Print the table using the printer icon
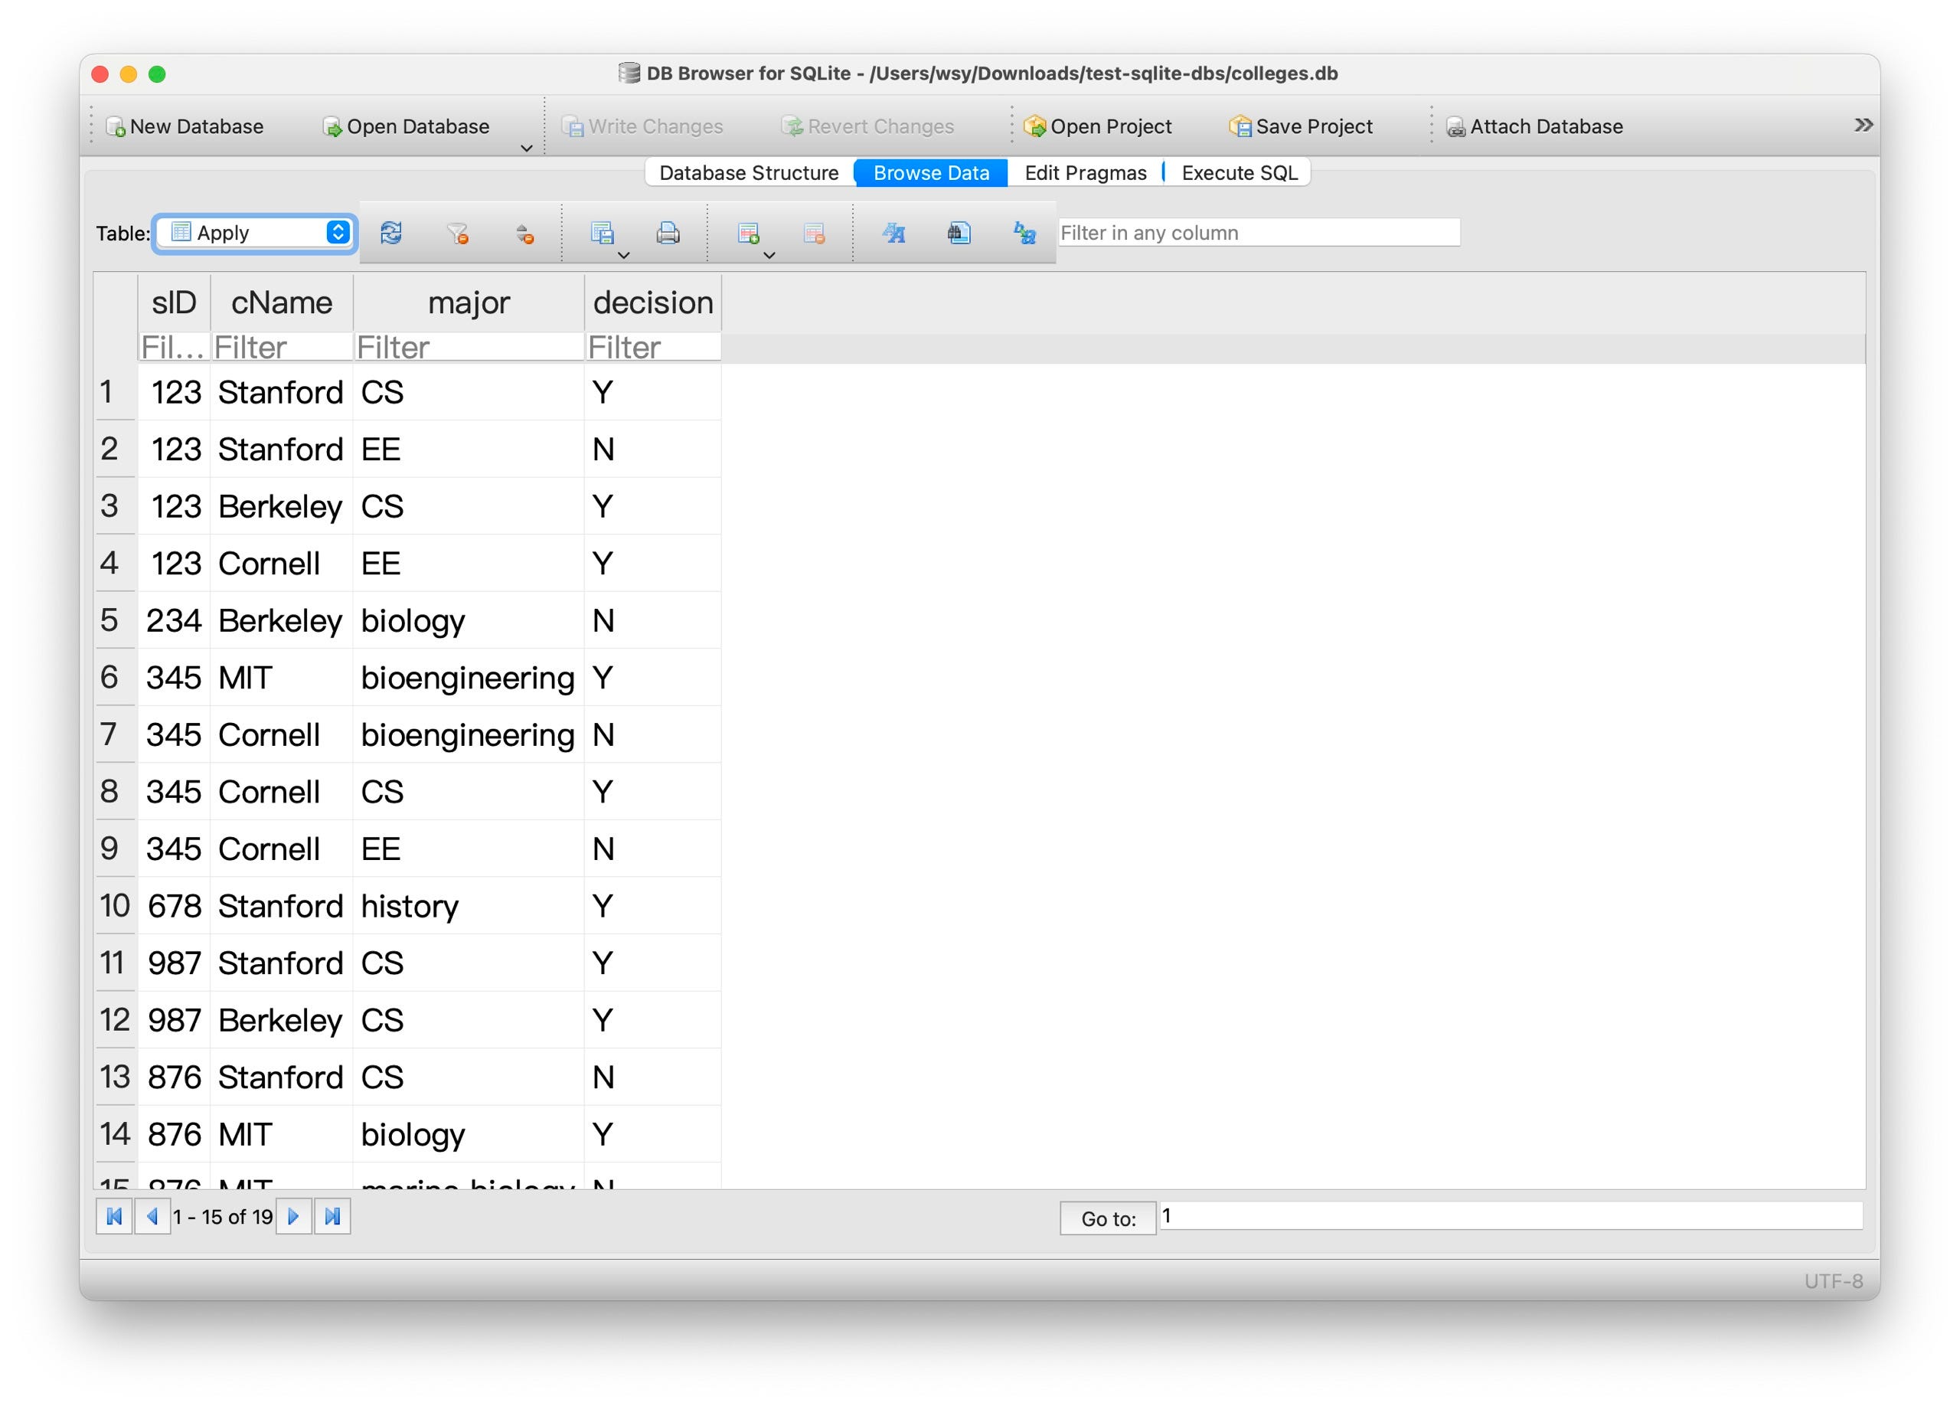Screen dimensions: 1960x1406 pyautogui.click(x=668, y=233)
